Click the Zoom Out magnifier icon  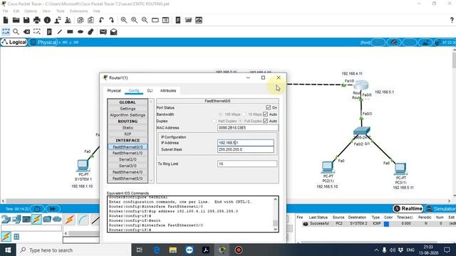tap(145, 20)
